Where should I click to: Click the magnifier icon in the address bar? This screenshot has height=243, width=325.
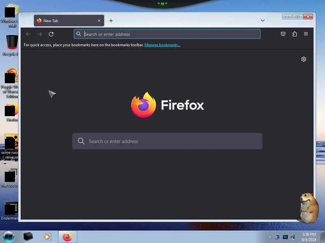[x=79, y=34]
